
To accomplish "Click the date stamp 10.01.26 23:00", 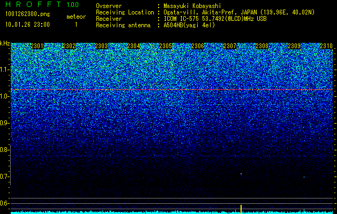I will click(x=27, y=25).
